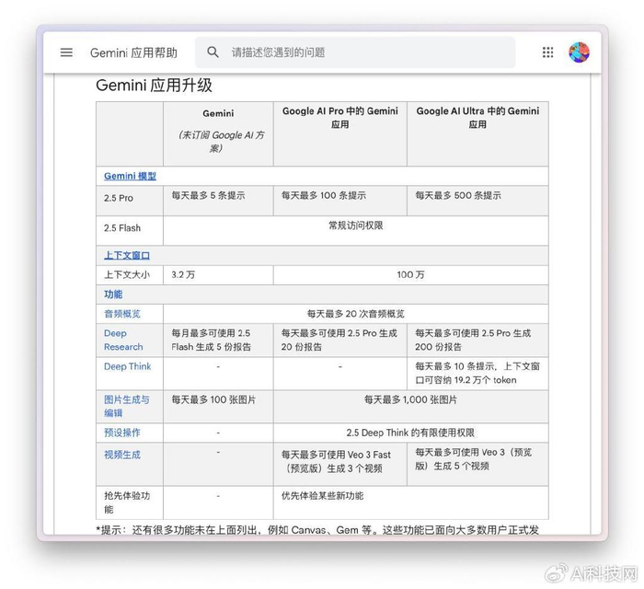Click the 每天最多 5 条提示 cell
Image resolution: width=644 pixels, height=589 pixels.
(x=218, y=201)
